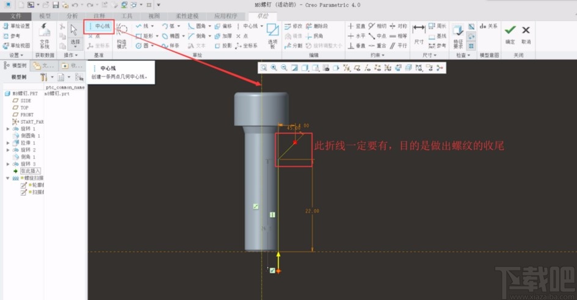
Task: Select the TOP datum plane in tree
Action: tap(21, 108)
